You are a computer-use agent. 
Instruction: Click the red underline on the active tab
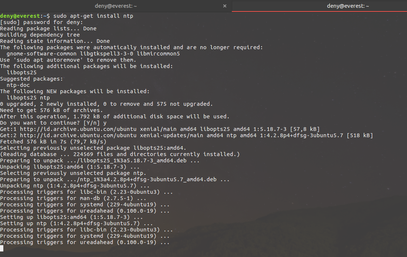pyautogui.click(x=319, y=12)
